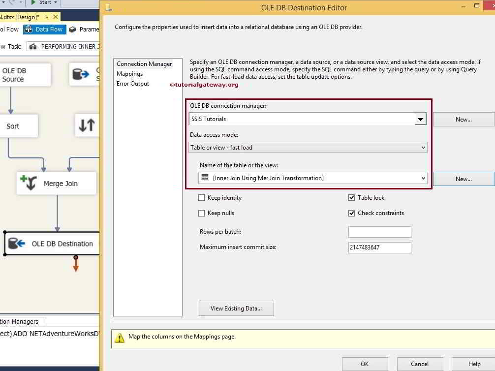Image resolution: width=495 pixels, height=371 pixels.
Task: Click the Data Flow Task icon in the dropdown
Action: pyautogui.click(x=33, y=47)
